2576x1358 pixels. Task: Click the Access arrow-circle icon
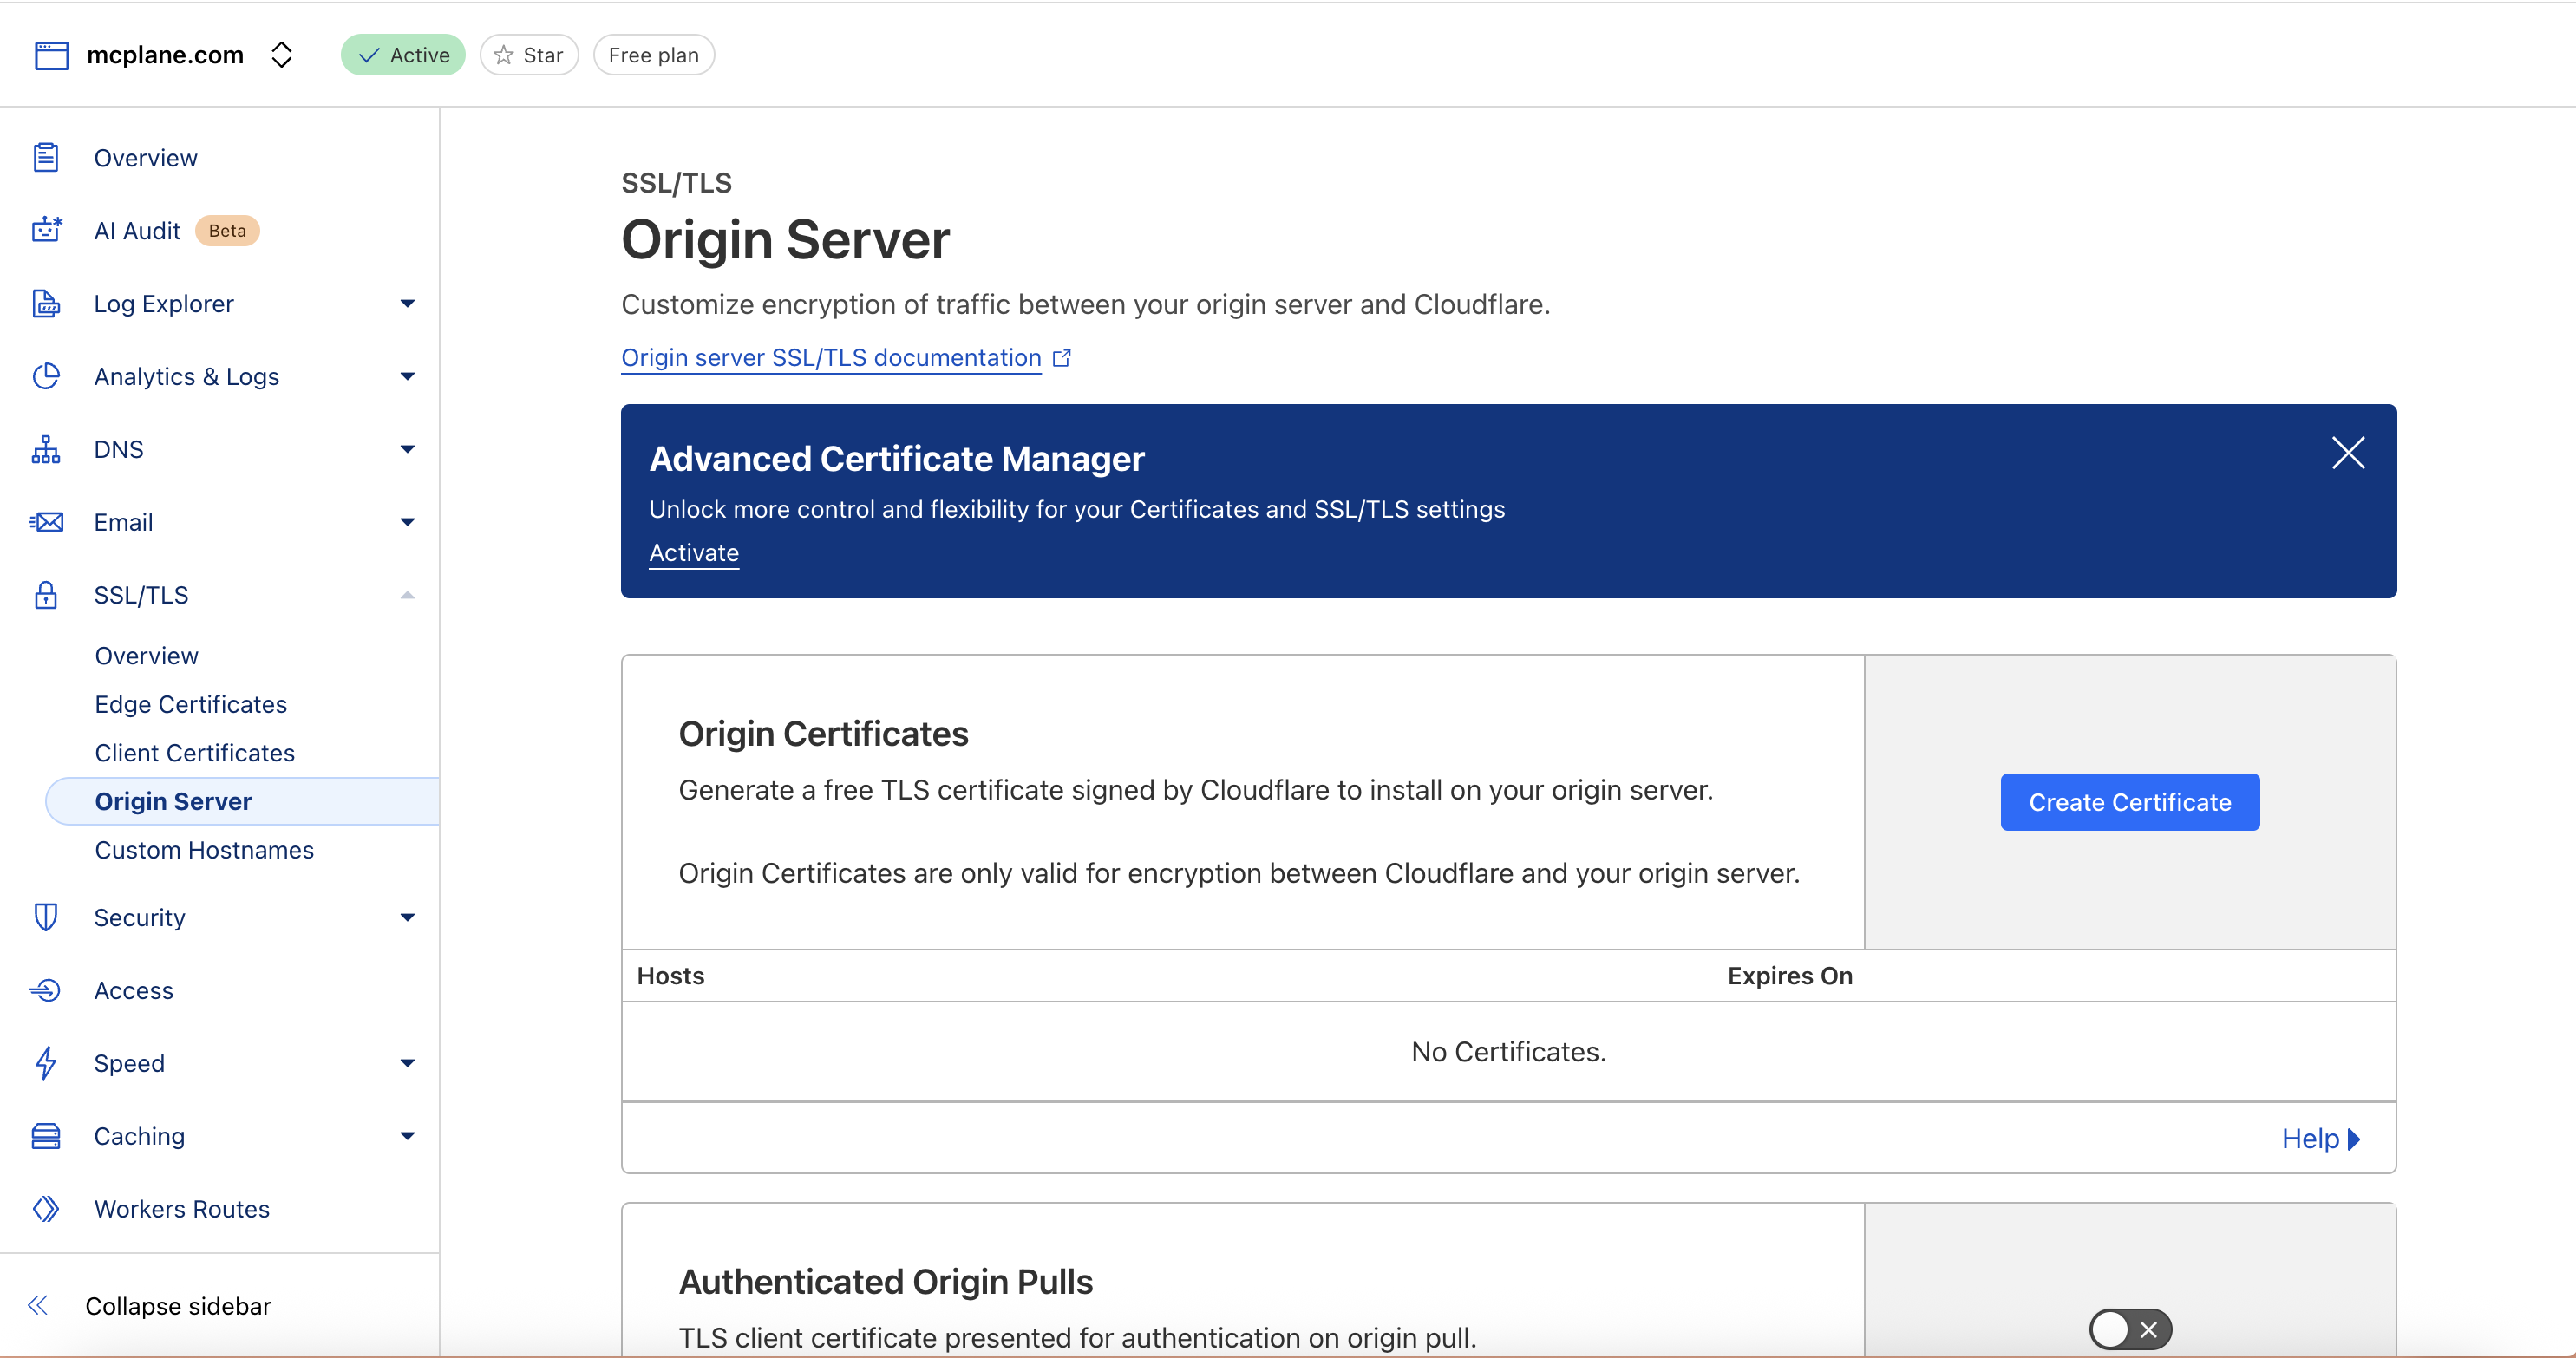[x=46, y=990]
